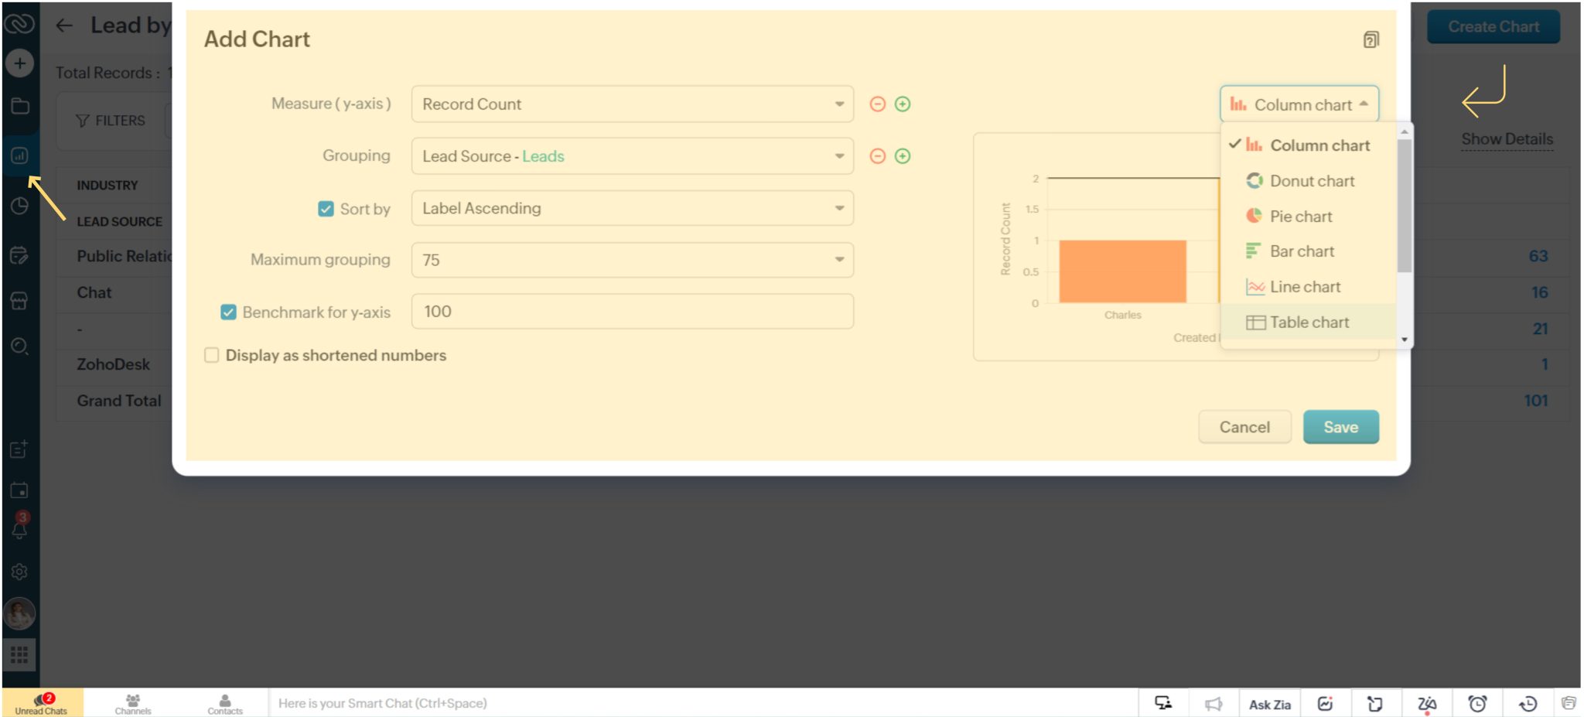Uncheck the Sort by option
Image resolution: width=1584 pixels, height=717 pixels.
coord(326,208)
